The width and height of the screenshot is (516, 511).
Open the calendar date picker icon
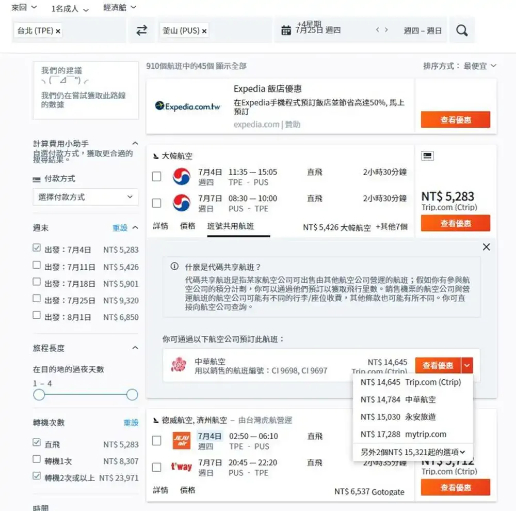(x=286, y=30)
